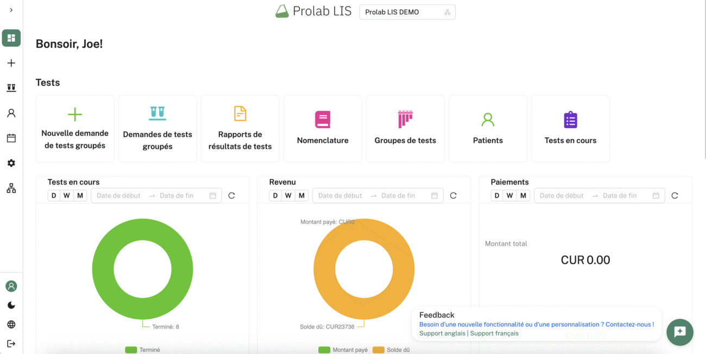Image resolution: width=706 pixels, height=354 pixels.
Task: Open the Support français link
Action: coord(494,333)
